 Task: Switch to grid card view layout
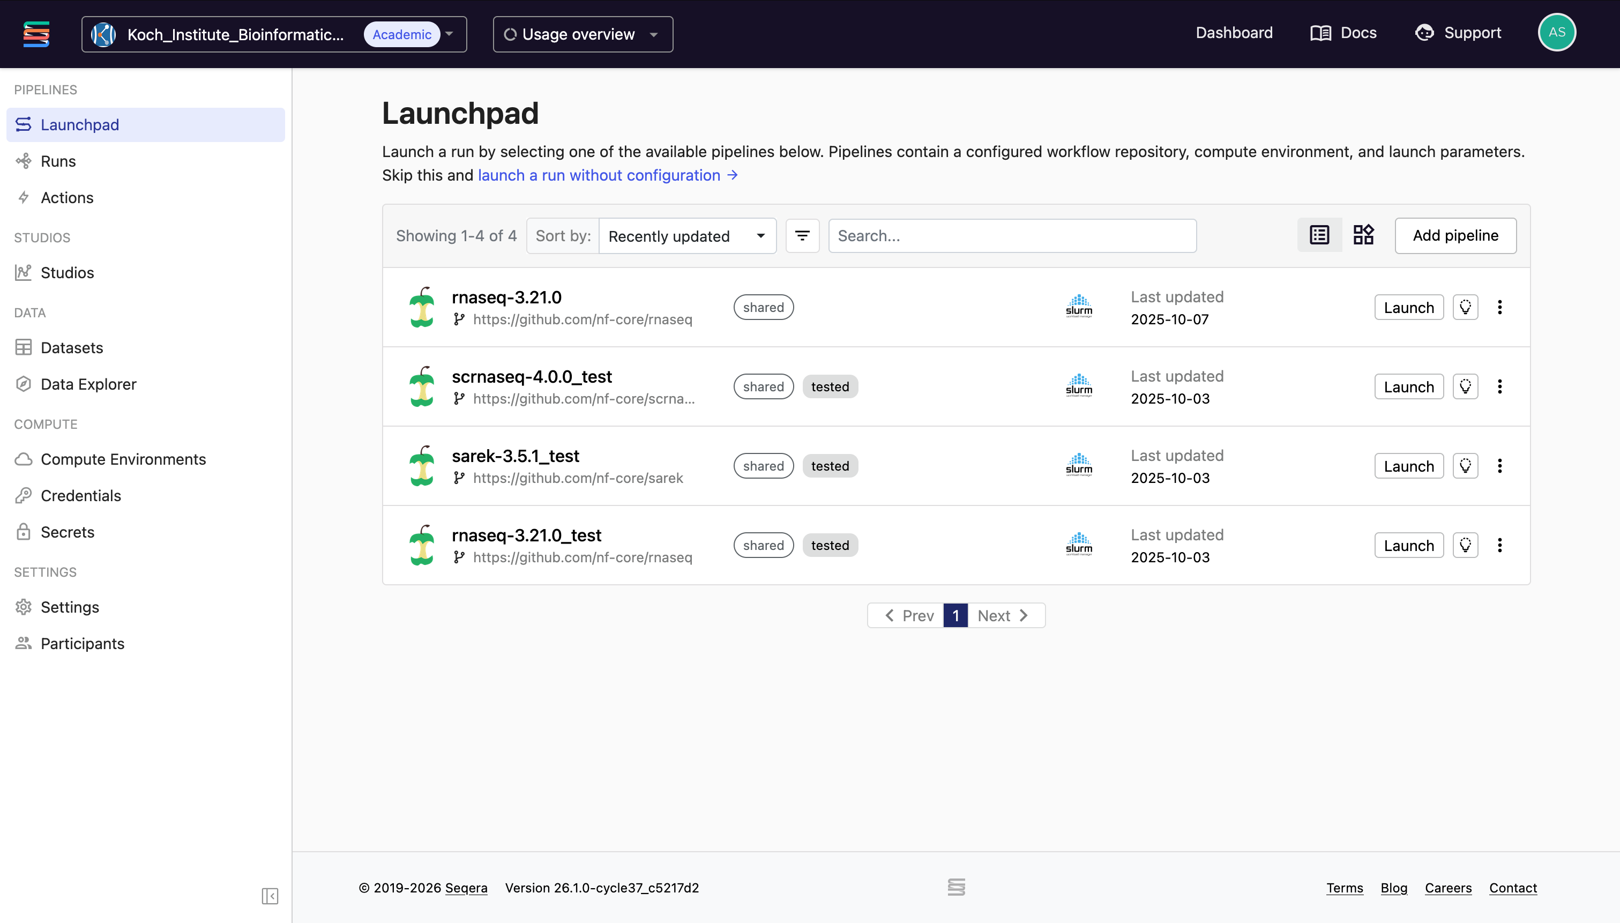[x=1363, y=235]
